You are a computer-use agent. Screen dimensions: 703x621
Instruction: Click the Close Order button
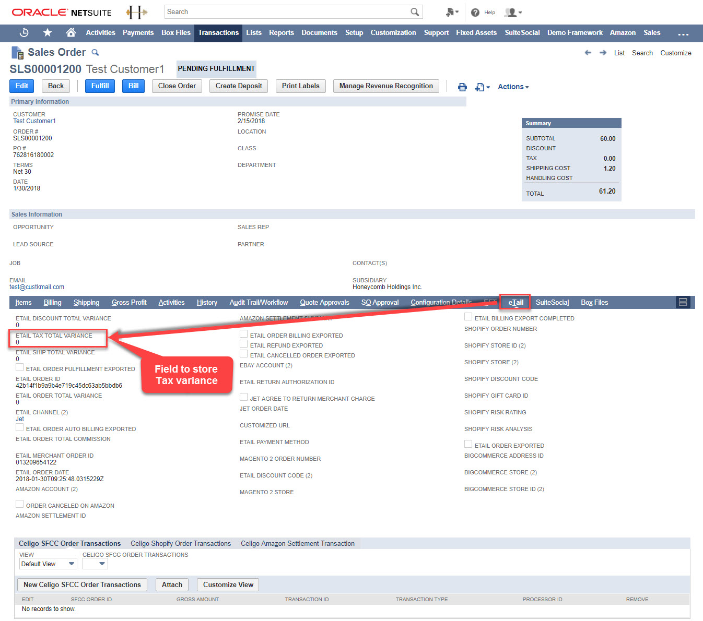click(177, 86)
